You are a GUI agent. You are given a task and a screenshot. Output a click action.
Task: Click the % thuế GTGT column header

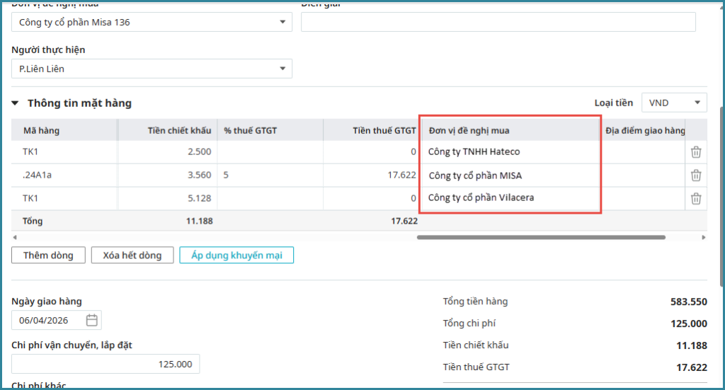point(270,130)
